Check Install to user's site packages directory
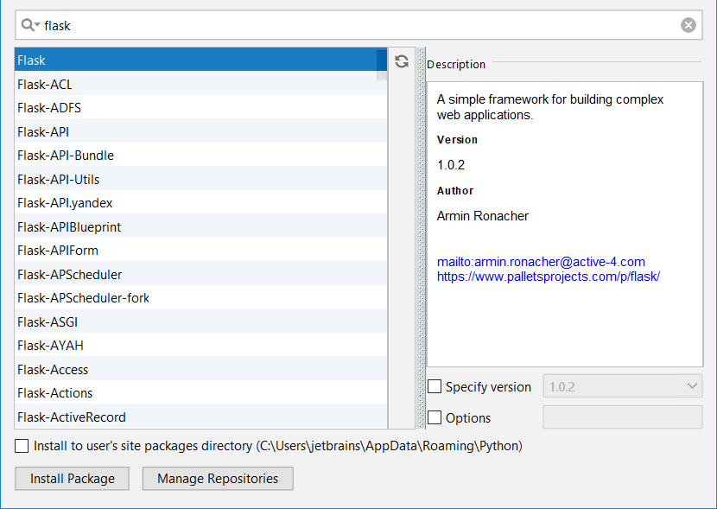 [x=22, y=446]
